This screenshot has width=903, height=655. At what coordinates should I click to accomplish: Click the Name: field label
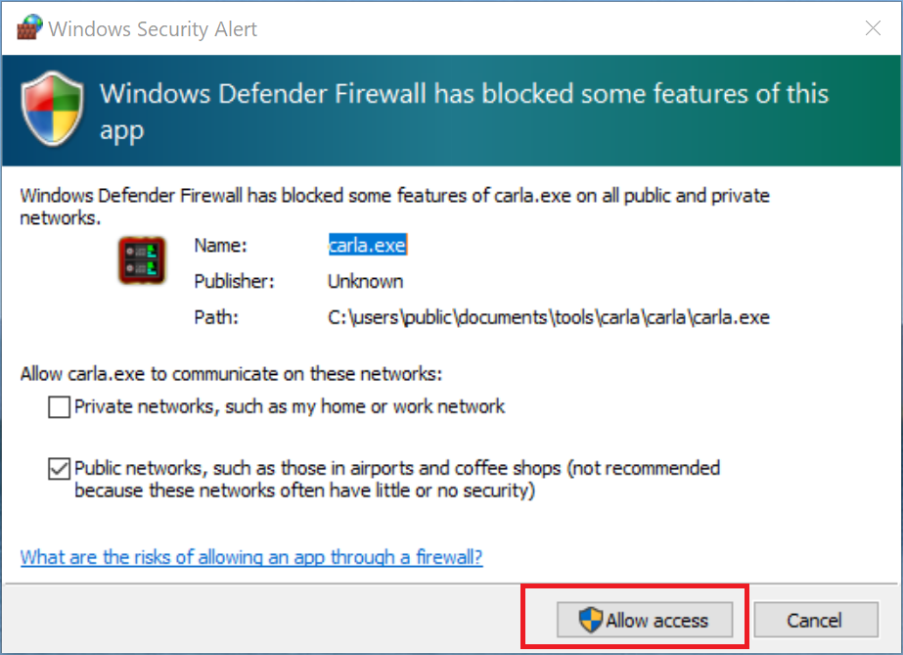(220, 246)
